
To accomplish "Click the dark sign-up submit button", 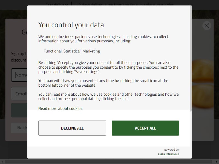I will [x=19, y=110].
